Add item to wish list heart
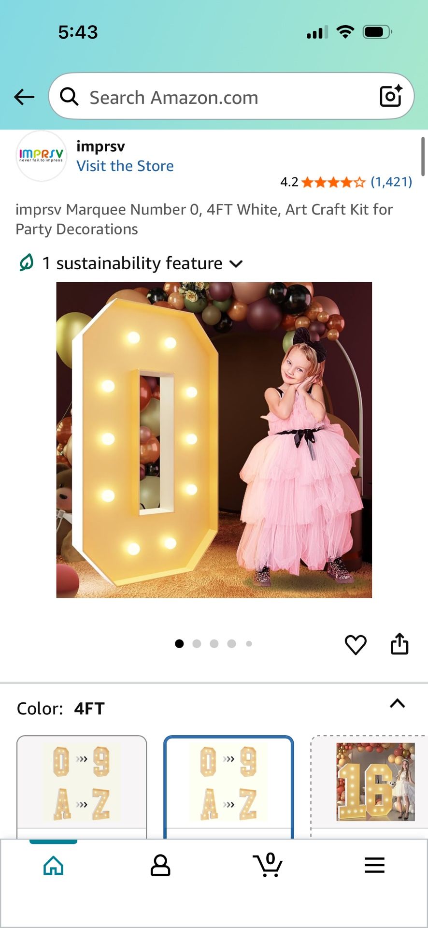Viewport: 428px width, 928px height. pyautogui.click(x=356, y=644)
